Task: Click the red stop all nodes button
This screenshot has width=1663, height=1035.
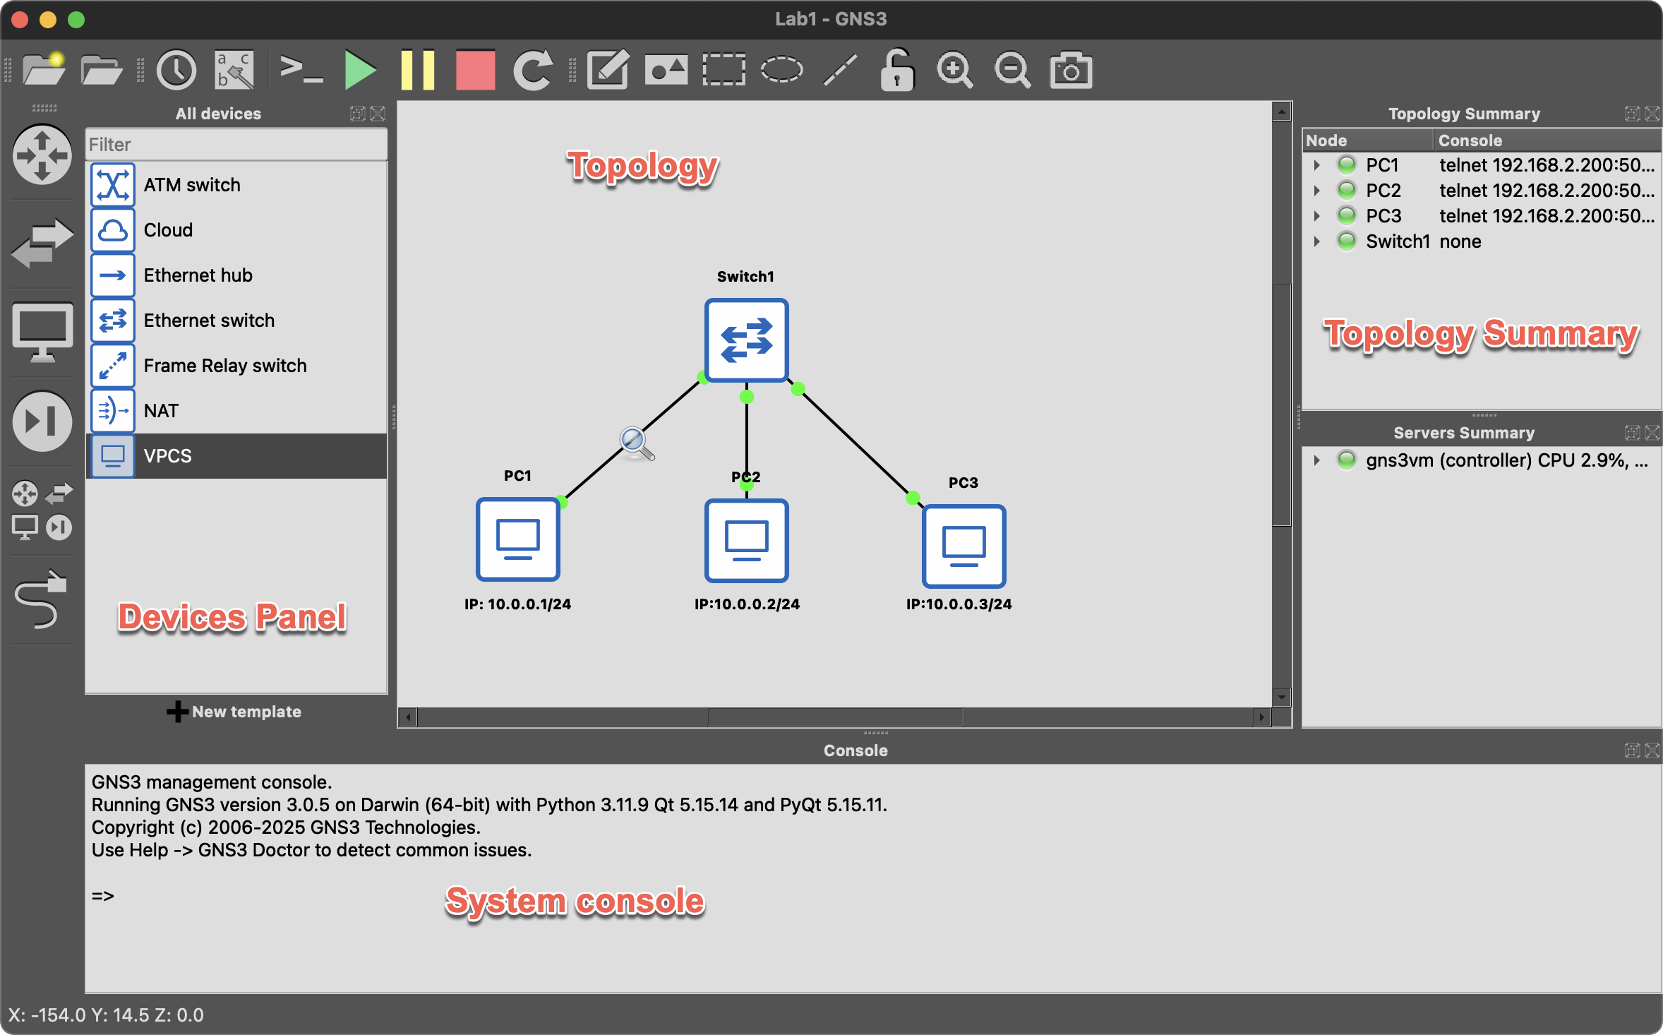Action: tap(475, 70)
